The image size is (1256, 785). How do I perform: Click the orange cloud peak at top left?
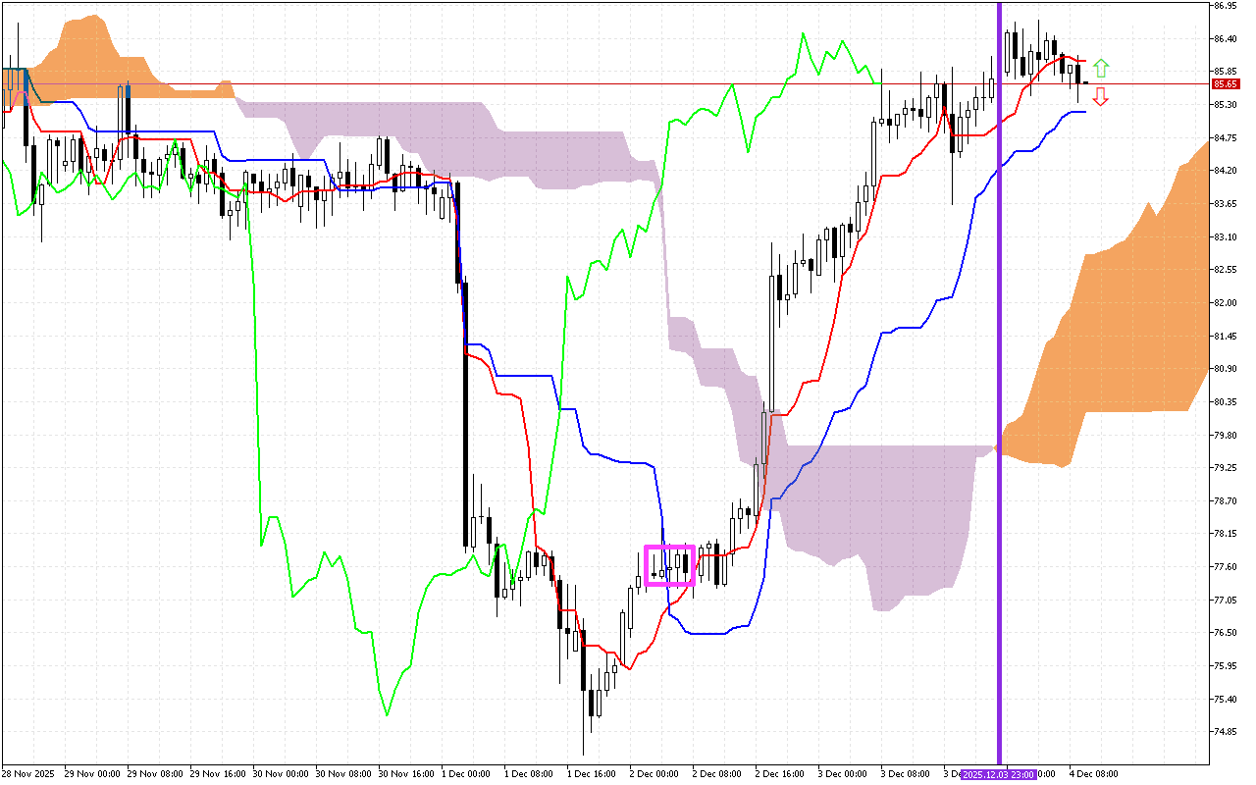[90, 49]
